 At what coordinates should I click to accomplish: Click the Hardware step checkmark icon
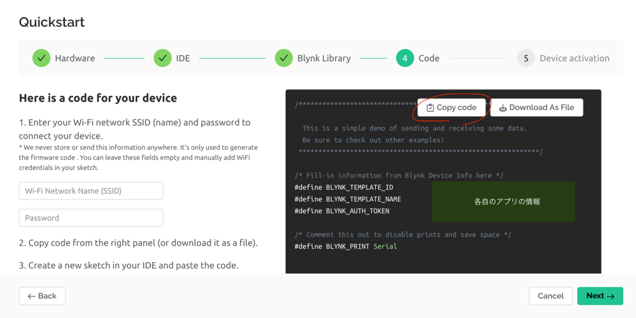(41, 58)
